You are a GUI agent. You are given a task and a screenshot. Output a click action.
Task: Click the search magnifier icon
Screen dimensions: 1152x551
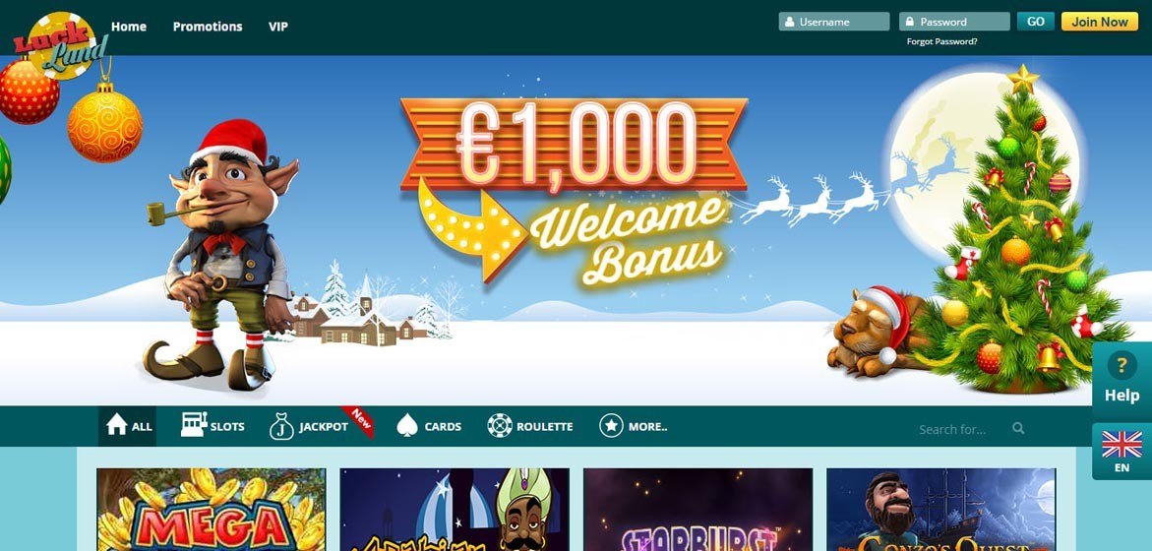coord(1018,428)
